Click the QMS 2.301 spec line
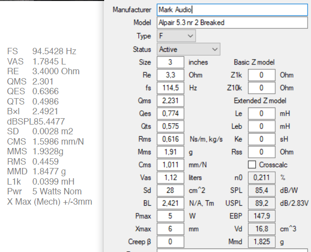Image resolution: width=311 pixels, height=252 pixels. point(30,82)
